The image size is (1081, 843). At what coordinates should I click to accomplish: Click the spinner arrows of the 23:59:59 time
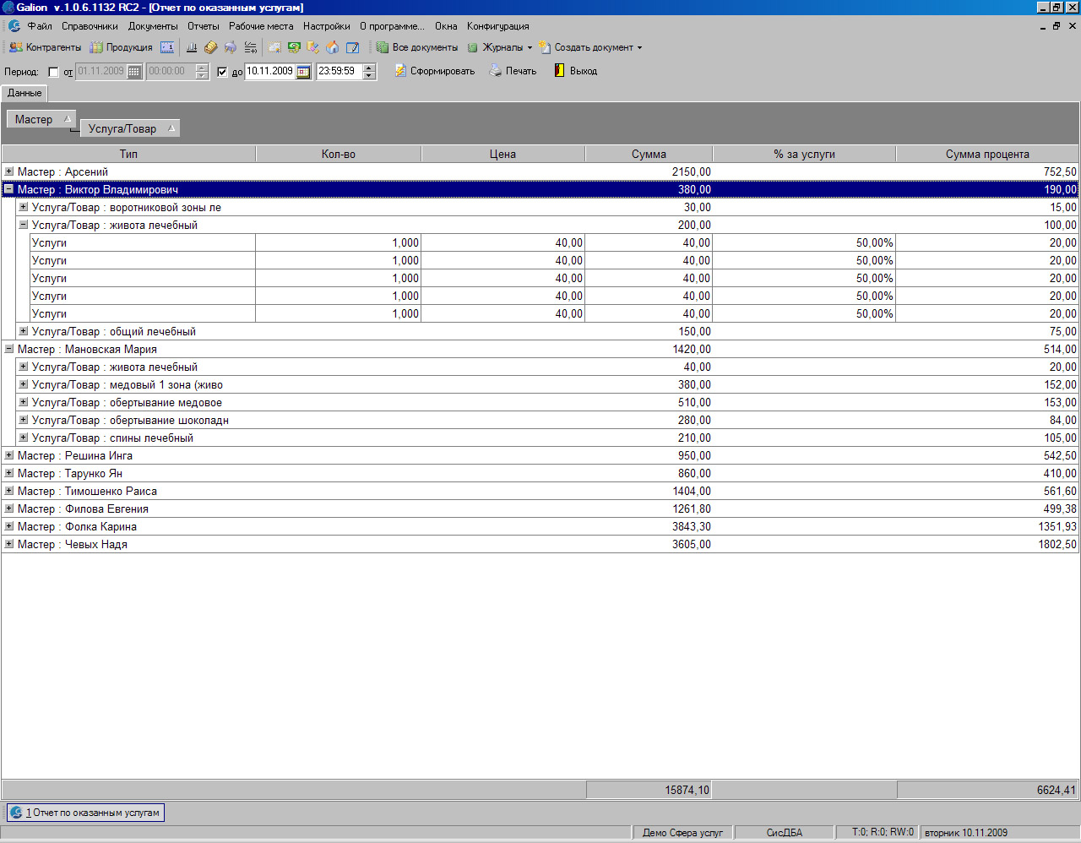(x=369, y=72)
